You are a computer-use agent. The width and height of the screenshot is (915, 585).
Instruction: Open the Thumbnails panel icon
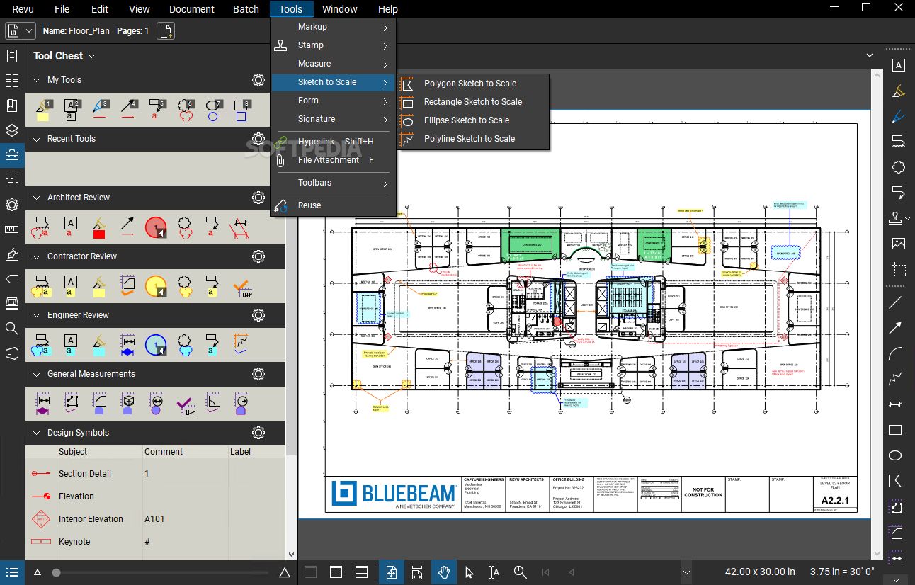[12, 81]
